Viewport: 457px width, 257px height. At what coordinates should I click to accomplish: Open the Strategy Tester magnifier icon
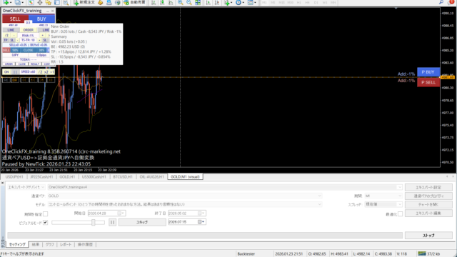(66, 3)
